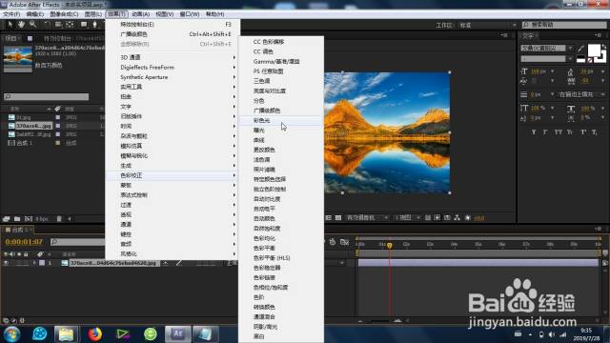610x343 pixels.
Task: Click the lock column header in timeline
Action: point(26,254)
